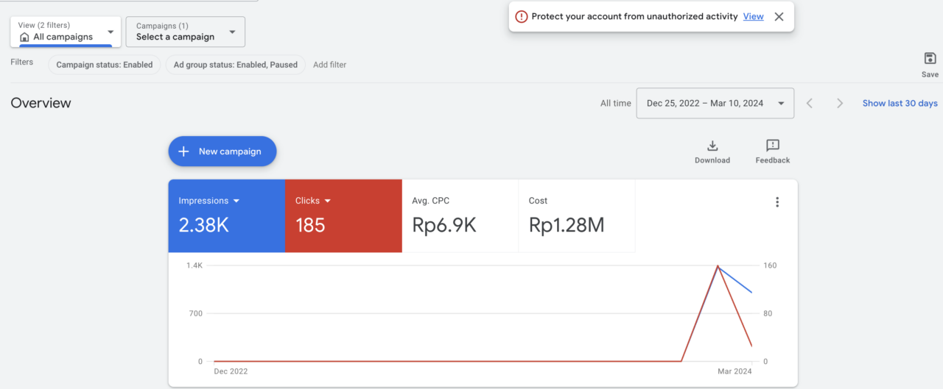Click the red warning alert icon

tap(521, 17)
